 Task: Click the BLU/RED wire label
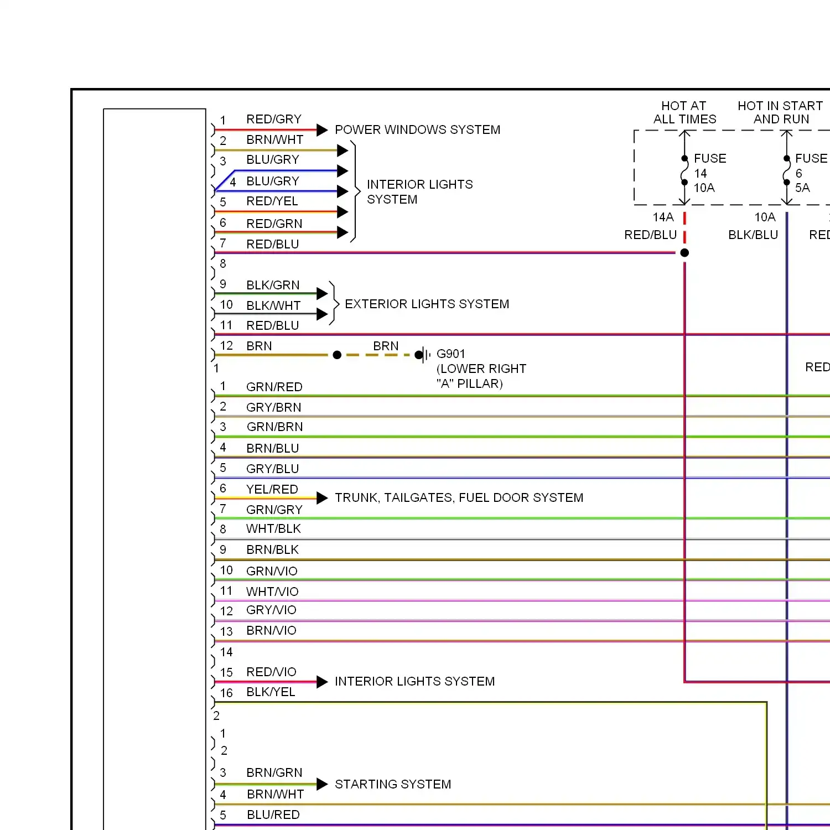coord(273,815)
